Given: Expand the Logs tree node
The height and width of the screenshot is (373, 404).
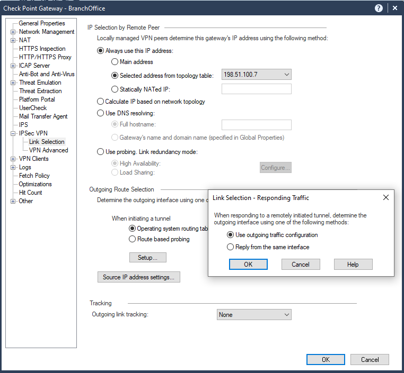Looking at the screenshot, I should [x=13, y=167].
